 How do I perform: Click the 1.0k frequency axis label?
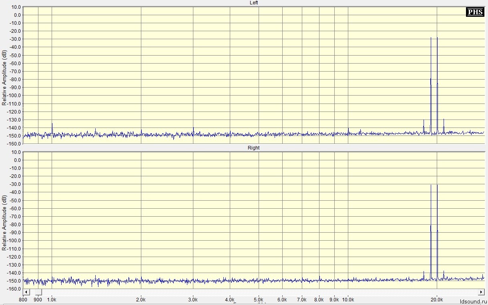pos(52,299)
